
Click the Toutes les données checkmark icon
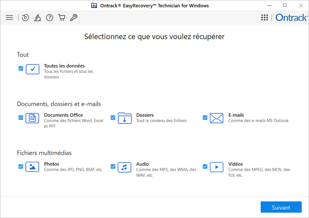pyautogui.click(x=32, y=69)
